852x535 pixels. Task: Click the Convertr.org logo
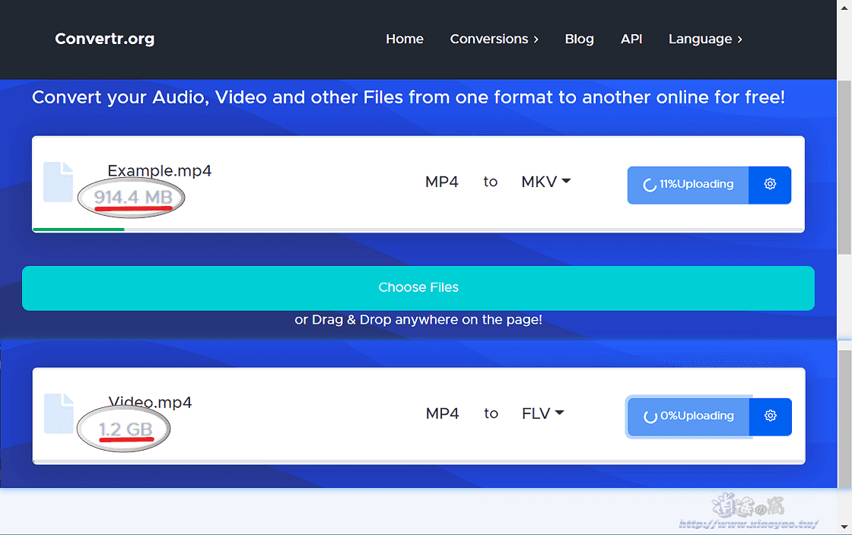(x=104, y=39)
